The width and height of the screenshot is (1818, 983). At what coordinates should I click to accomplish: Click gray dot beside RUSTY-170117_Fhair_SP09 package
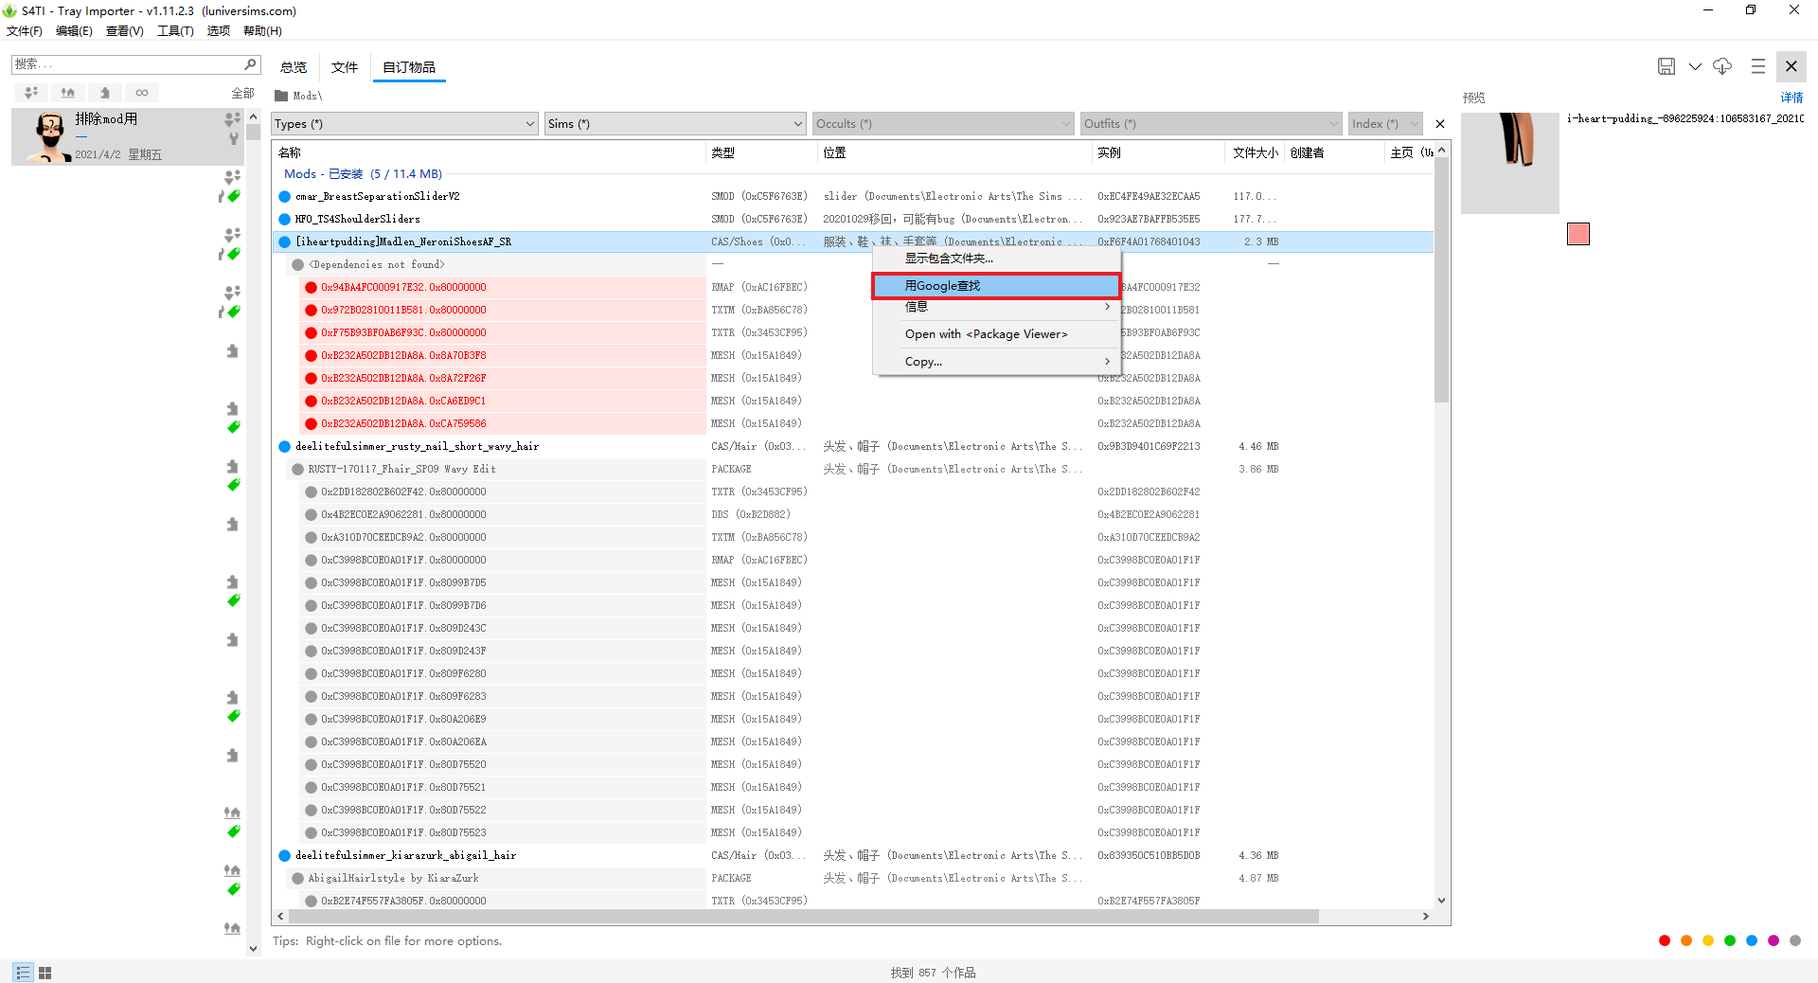[298, 470]
